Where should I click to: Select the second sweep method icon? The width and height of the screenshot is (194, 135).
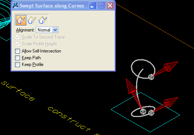[32, 20]
